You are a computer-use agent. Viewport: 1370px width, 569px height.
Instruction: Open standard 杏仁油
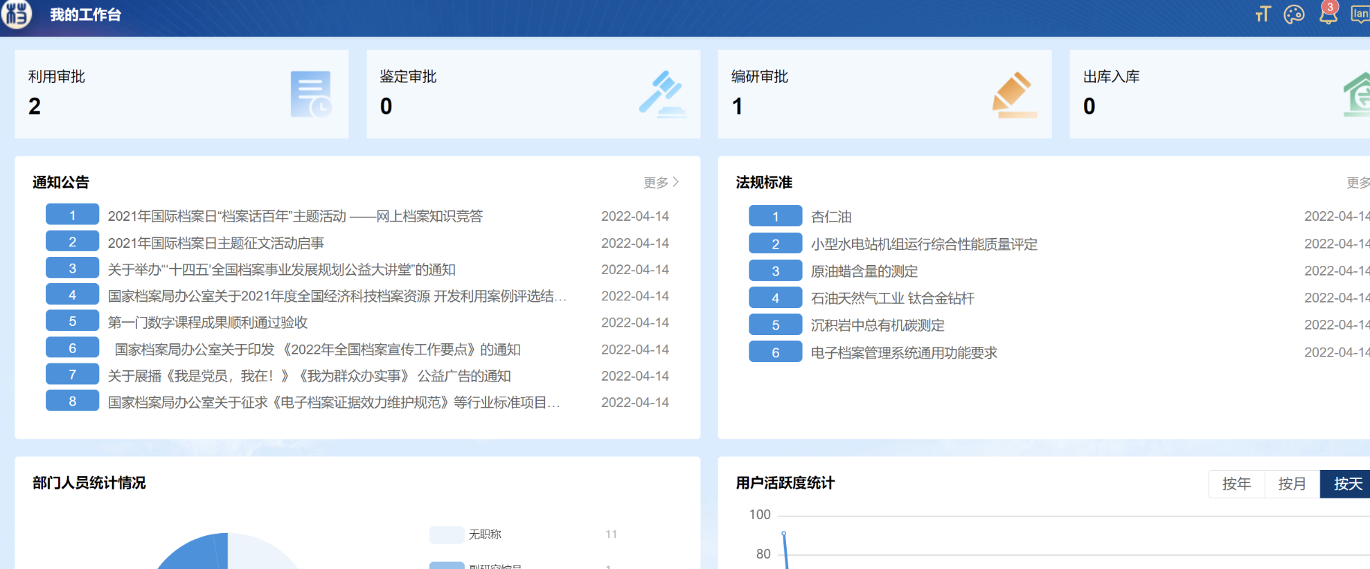click(831, 217)
